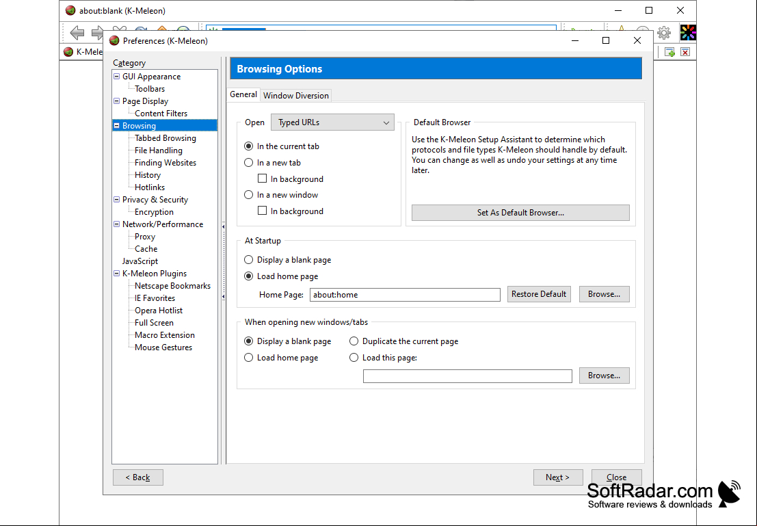Open the Toolbars category
Image resolution: width=757 pixels, height=526 pixels.
pyautogui.click(x=150, y=89)
